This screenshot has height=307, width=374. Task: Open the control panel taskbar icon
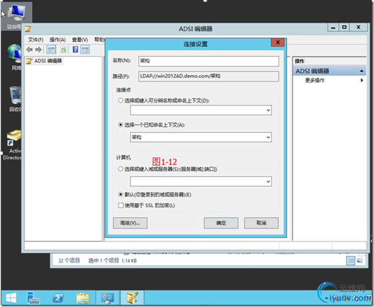pyautogui.click(x=108, y=298)
